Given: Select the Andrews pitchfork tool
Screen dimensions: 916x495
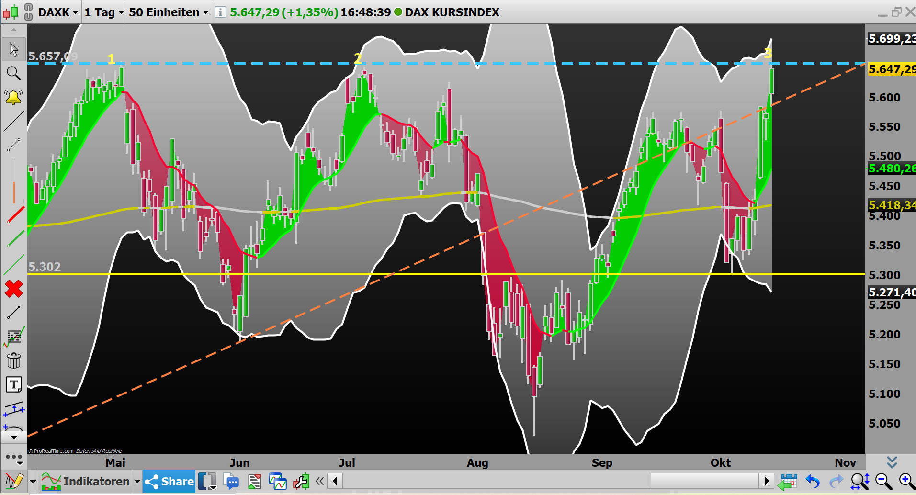Looking at the screenshot, I should pos(14,409).
